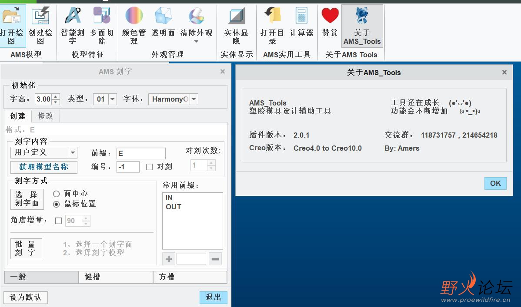Click the minus button to remove prefix

215,259
